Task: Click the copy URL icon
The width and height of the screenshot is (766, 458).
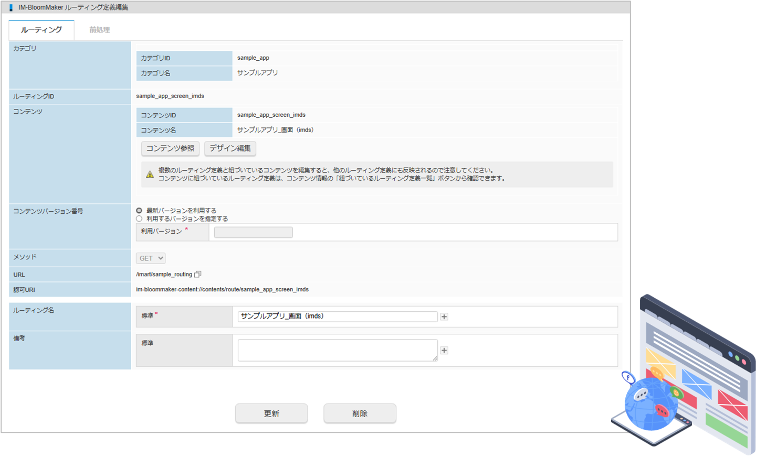Action: [x=197, y=274]
